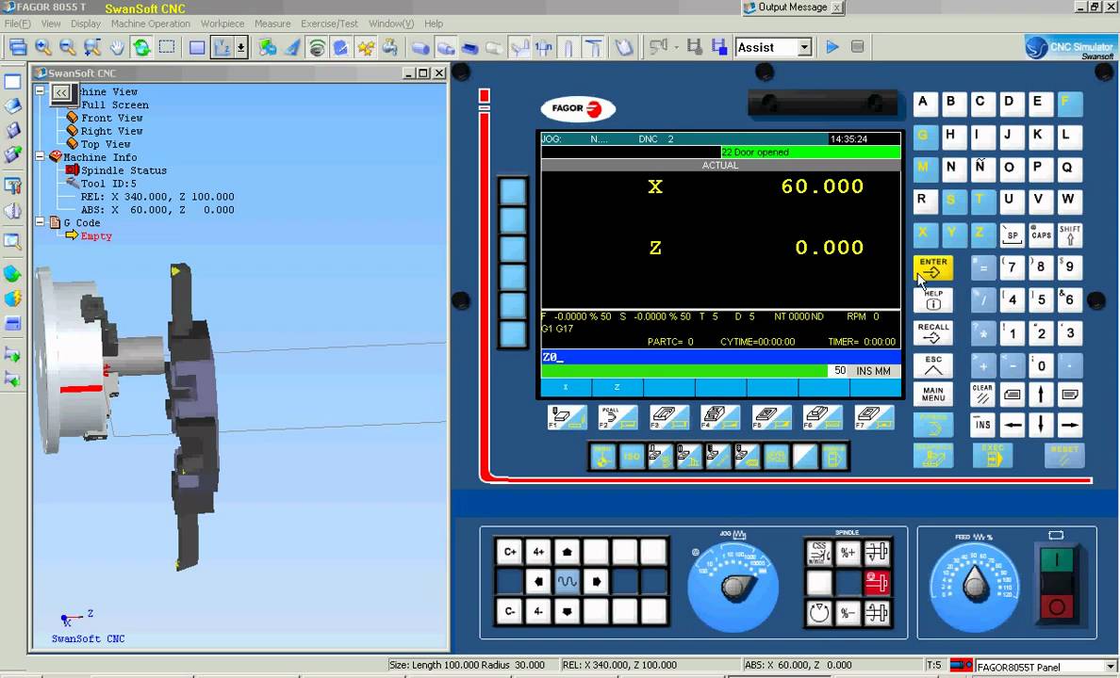
Task: Click the FEED % override knob
Action: (x=975, y=586)
